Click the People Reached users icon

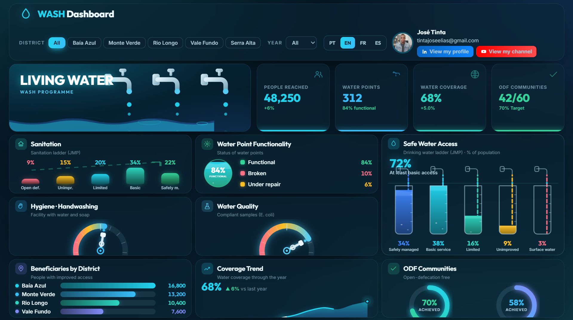[x=318, y=74]
